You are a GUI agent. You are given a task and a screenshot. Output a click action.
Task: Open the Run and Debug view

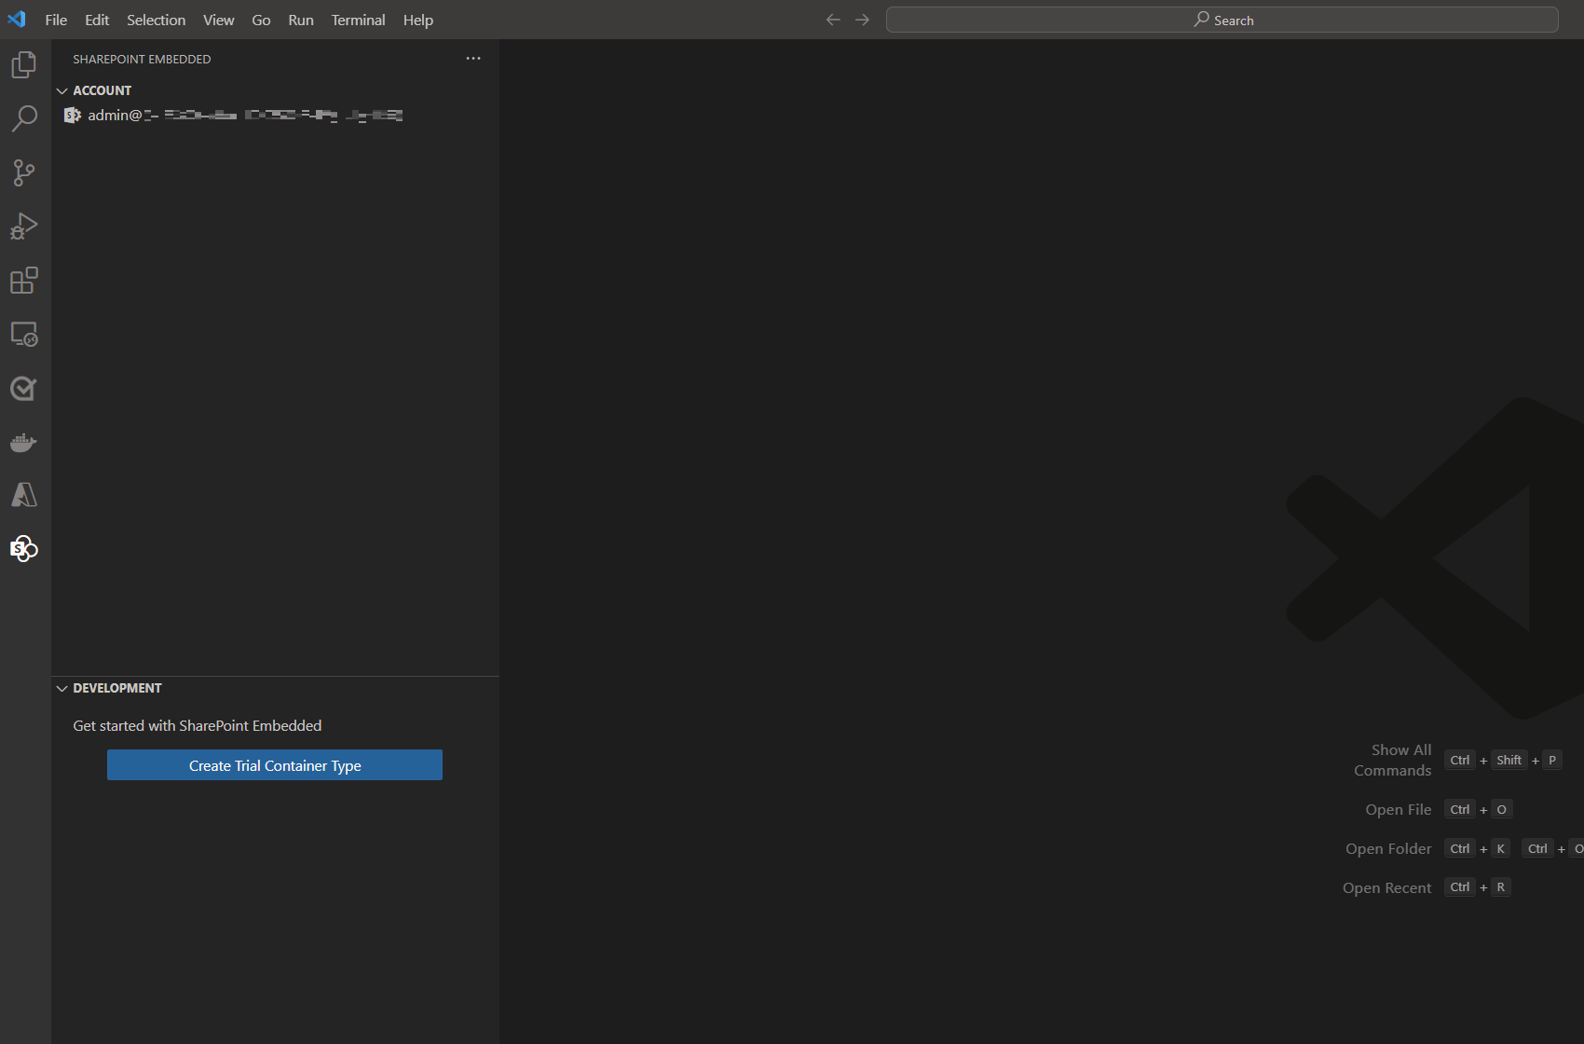(x=24, y=227)
